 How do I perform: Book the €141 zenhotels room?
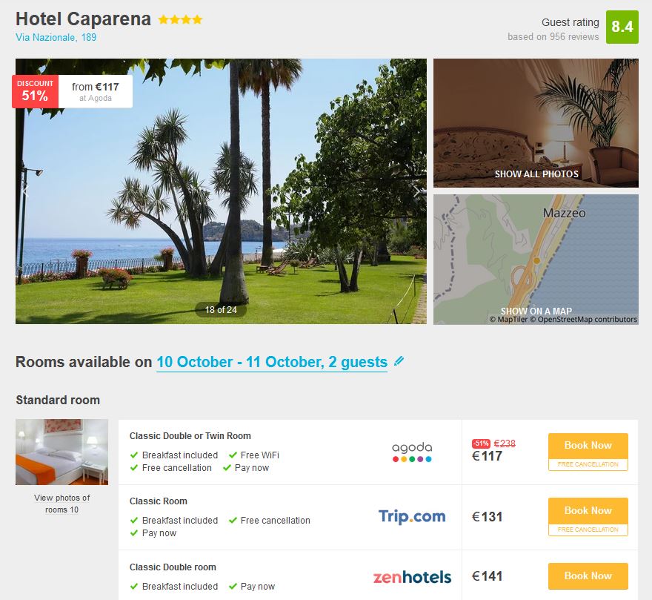point(588,576)
